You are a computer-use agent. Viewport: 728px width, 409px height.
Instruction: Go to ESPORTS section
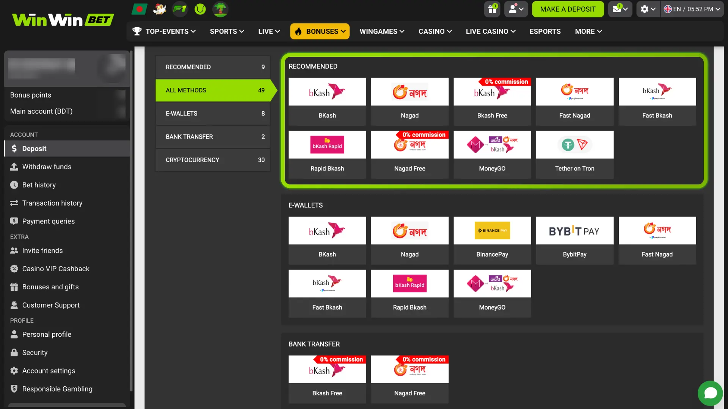tap(545, 31)
